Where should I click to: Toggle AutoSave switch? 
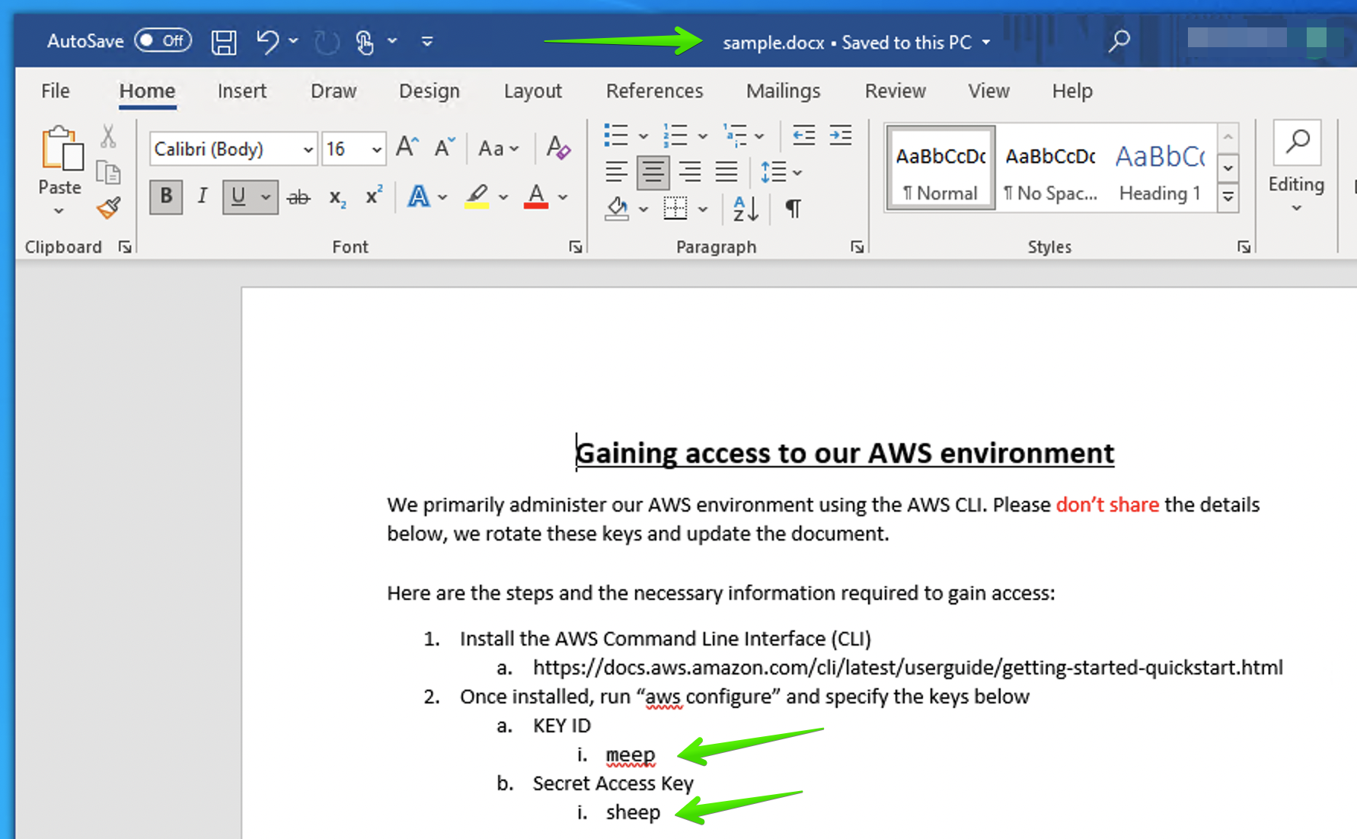[x=163, y=40]
